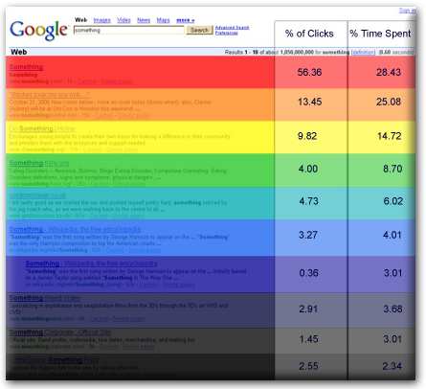Click the 1.45 clicks value
This screenshot has width=426, height=389.
pos(308,339)
